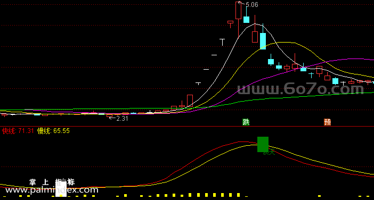Select the 5.06 high price label

[x=251, y=5]
